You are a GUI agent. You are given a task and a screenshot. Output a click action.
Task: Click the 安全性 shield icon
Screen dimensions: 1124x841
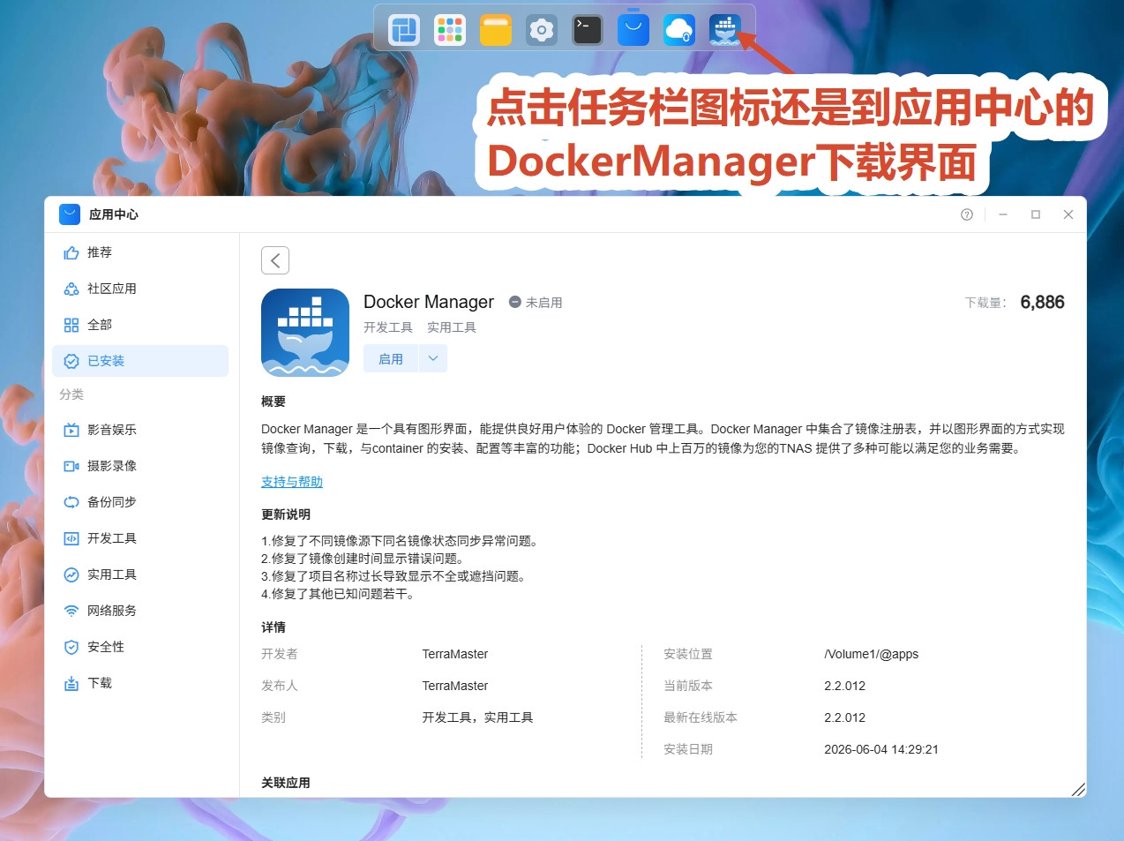pos(71,648)
